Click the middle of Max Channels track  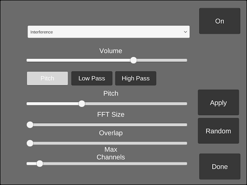tap(107, 164)
